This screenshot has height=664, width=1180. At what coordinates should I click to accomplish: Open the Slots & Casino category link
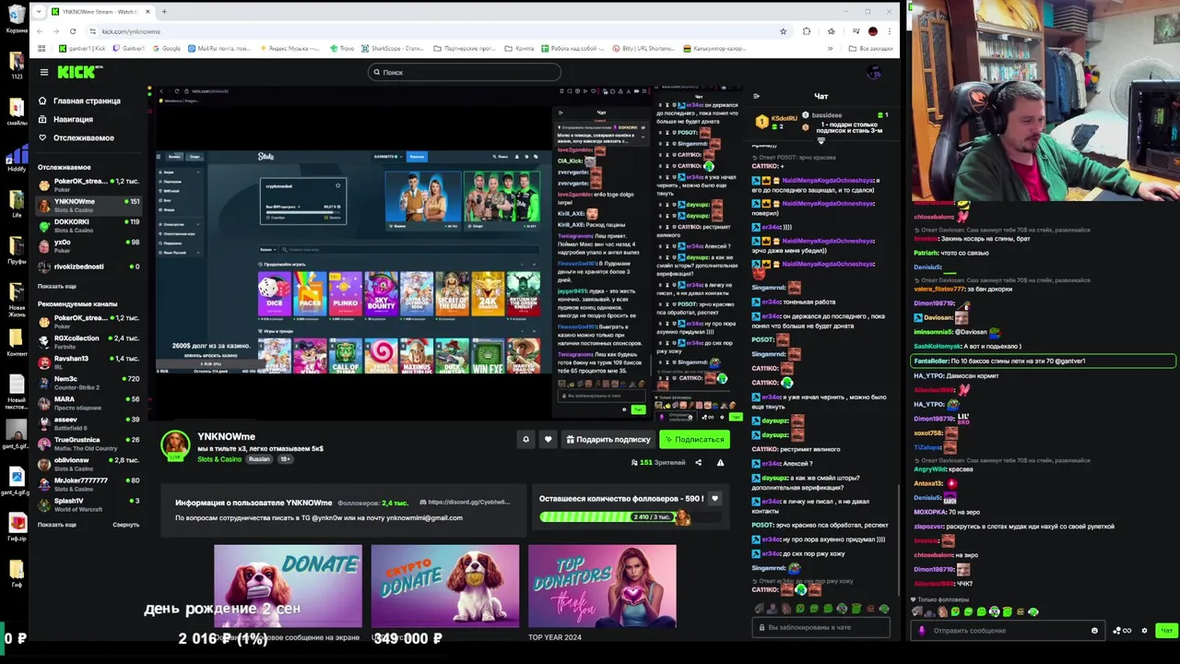point(219,459)
